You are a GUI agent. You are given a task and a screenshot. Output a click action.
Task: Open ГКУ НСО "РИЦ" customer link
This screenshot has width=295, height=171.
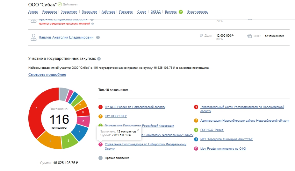(x=116, y=116)
